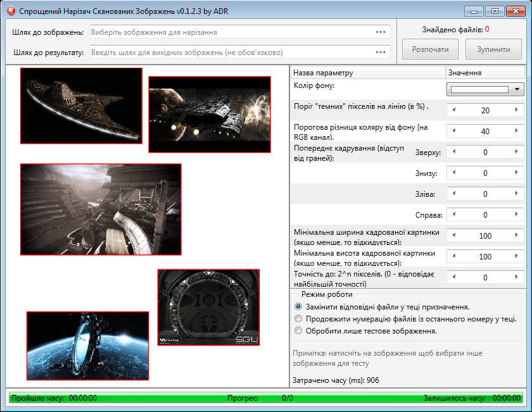The width and height of the screenshot is (532, 412).
Task: Select 'Замінити відповідні файли' radio option
Action: (x=299, y=306)
